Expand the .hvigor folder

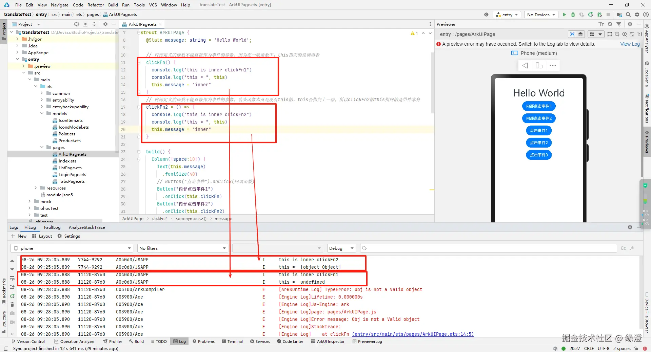click(x=18, y=39)
